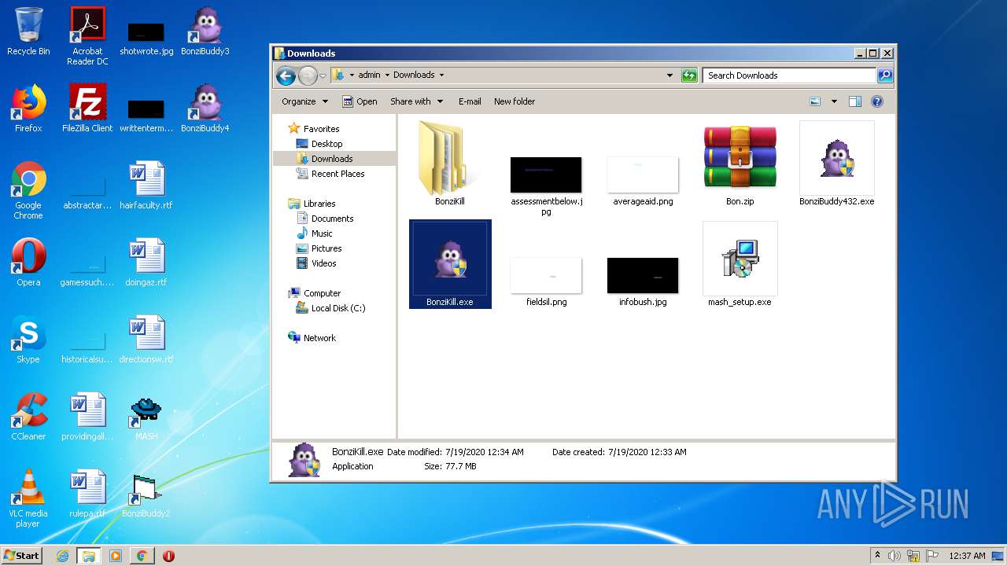The width and height of the screenshot is (1007, 566).
Task: Expand the arrow after admin in address bar
Action: point(386,75)
